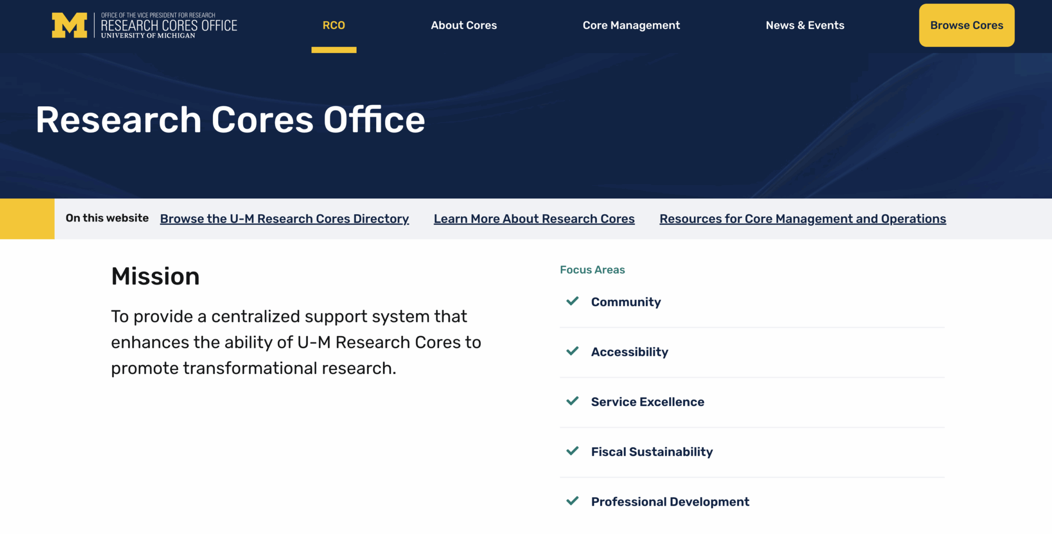Viewport: 1052px width, 534px height.
Task: Open the About Cores menu
Action: click(x=464, y=25)
